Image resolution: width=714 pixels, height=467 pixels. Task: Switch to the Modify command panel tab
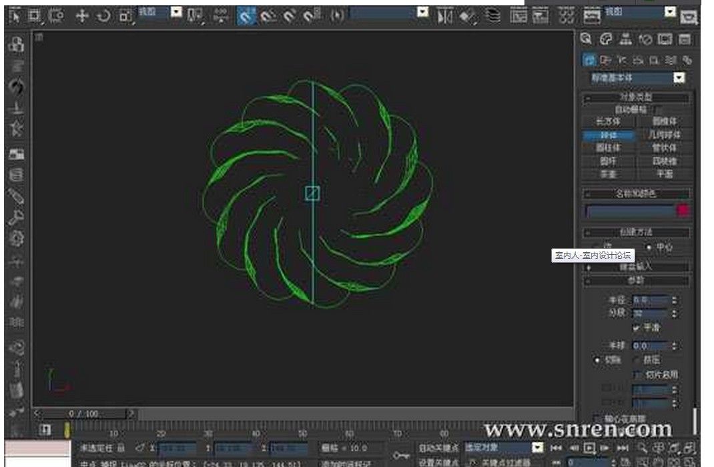point(606,39)
